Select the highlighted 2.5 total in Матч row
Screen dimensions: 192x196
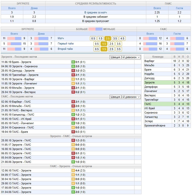pyautogui.click(x=108, y=38)
